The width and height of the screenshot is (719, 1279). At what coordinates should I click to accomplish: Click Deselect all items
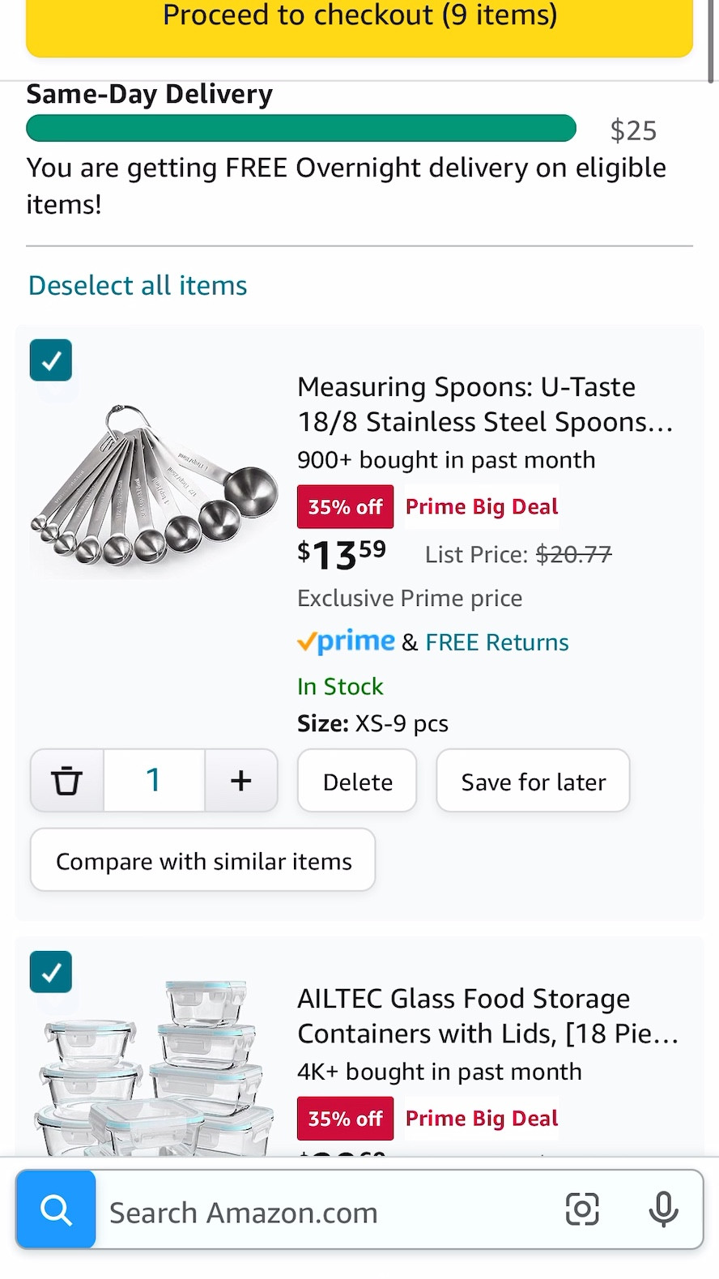pos(137,285)
